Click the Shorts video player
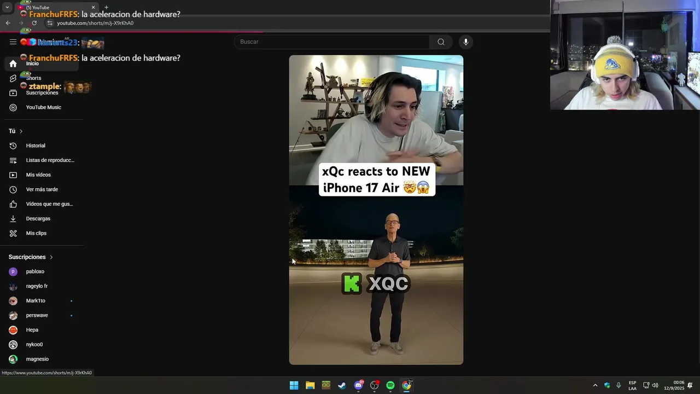This screenshot has height=394, width=700. (376, 210)
